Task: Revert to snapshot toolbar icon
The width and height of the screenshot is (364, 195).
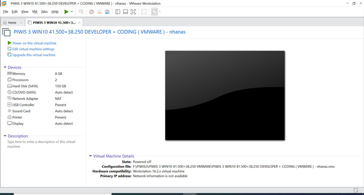Action: 99,12
